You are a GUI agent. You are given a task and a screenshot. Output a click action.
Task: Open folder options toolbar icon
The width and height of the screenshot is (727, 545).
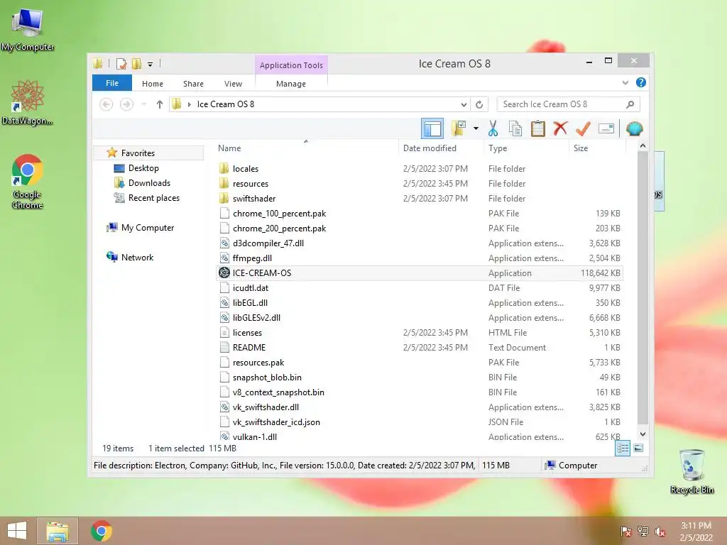(459, 128)
